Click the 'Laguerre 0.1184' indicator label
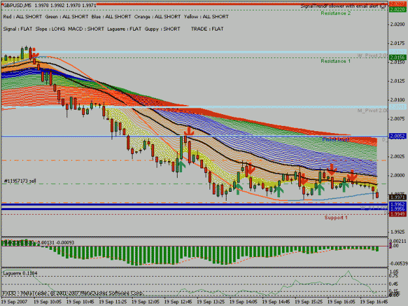Image resolution: width=408 pixels, height=306 pixels. pos(20,273)
